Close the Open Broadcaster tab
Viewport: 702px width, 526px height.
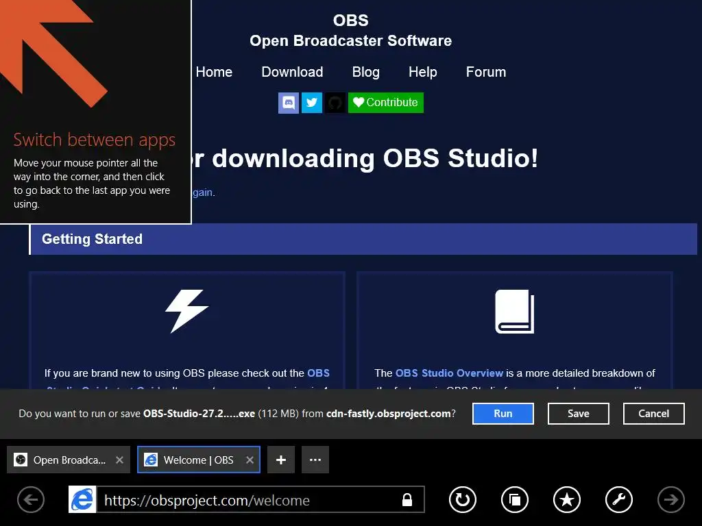[119, 460]
